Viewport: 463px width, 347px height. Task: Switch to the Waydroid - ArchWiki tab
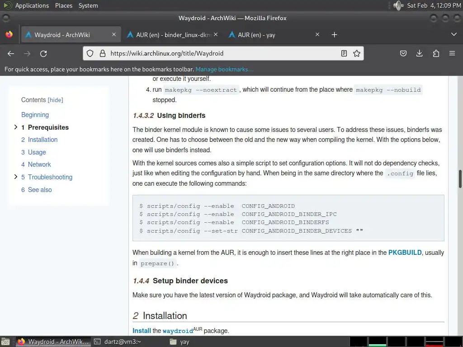coord(71,34)
